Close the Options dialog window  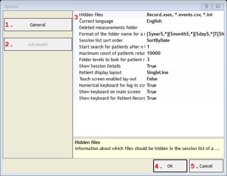pyautogui.click(x=218, y=6)
